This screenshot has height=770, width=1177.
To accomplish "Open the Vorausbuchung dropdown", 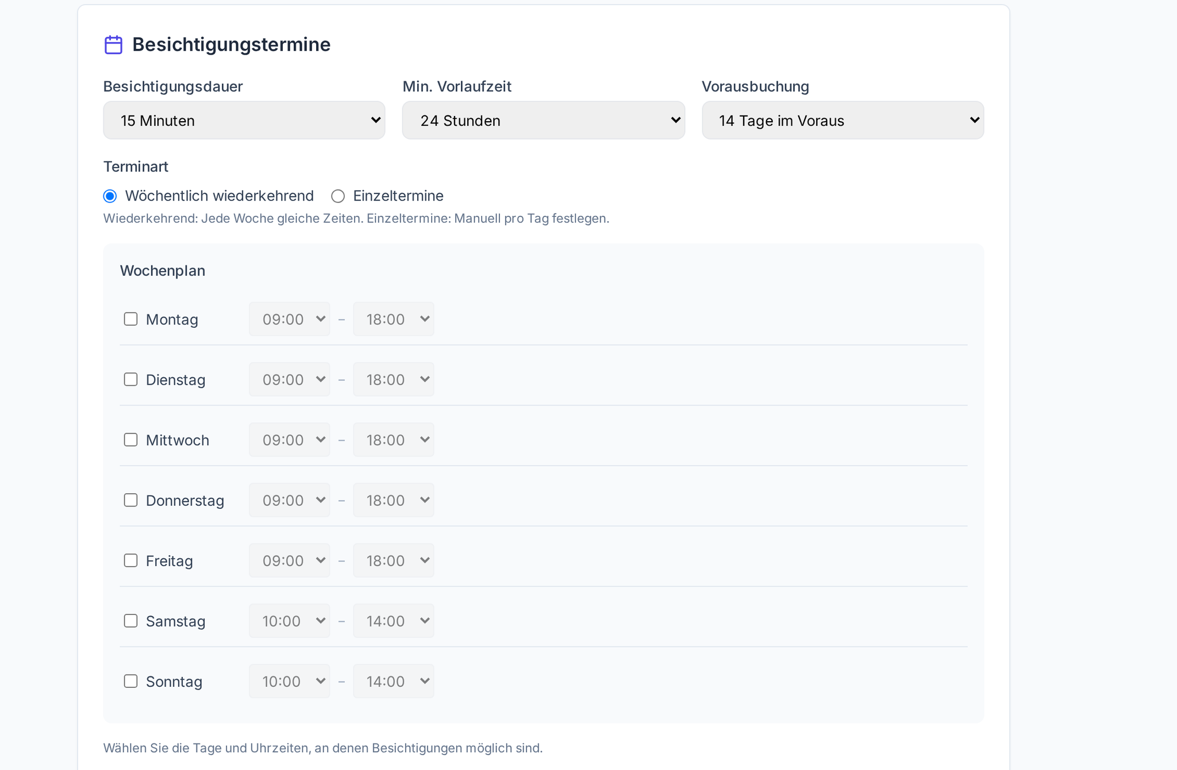I will coord(843,121).
